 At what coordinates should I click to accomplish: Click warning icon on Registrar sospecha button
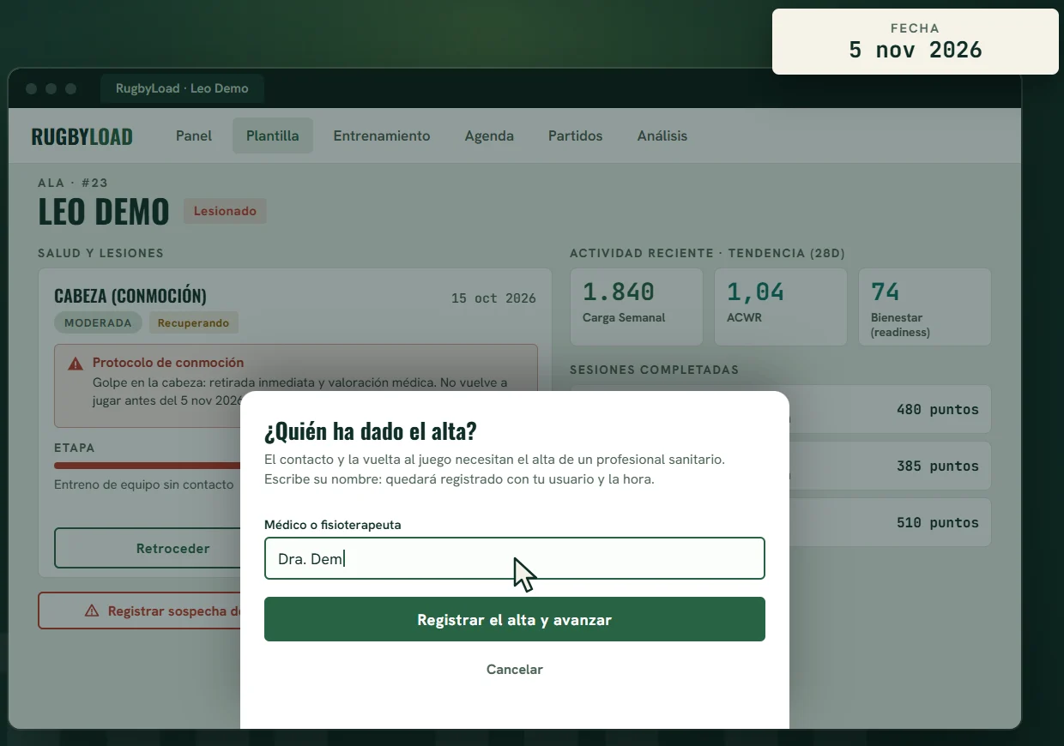pos(92,611)
